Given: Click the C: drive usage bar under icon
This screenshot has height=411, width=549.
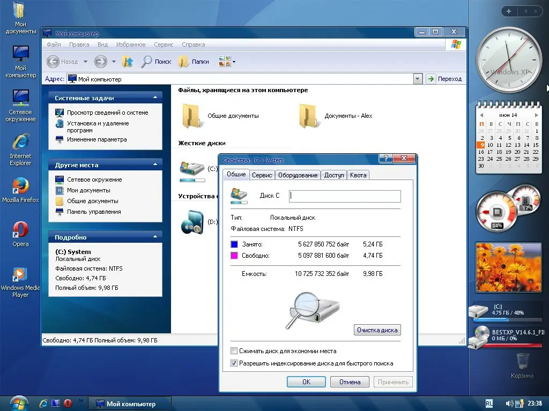Looking at the screenshot, I should click(x=192, y=180).
